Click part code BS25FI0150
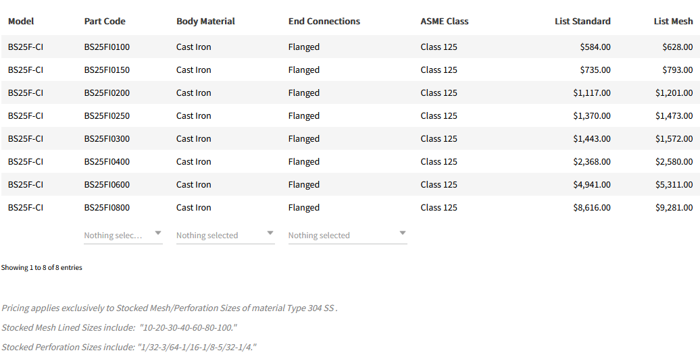The image size is (700, 359). point(107,70)
